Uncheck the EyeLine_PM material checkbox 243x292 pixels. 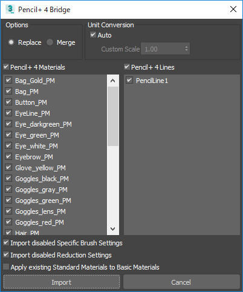coord(8,113)
